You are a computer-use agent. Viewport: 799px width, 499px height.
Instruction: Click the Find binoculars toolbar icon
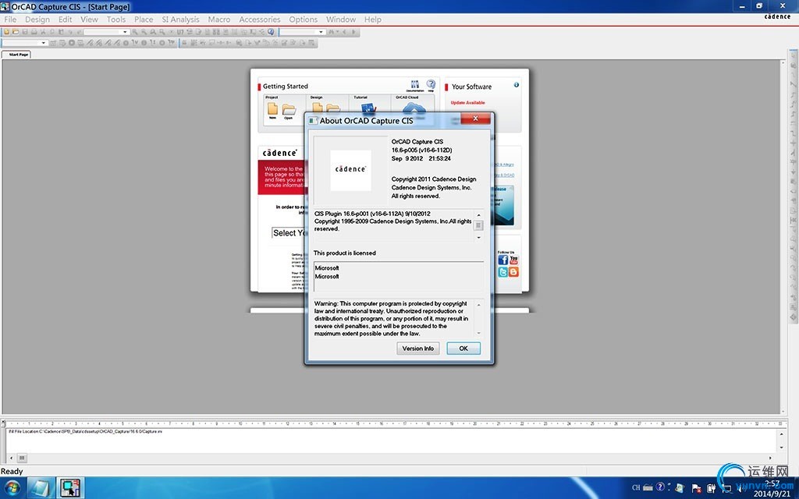(331, 31)
